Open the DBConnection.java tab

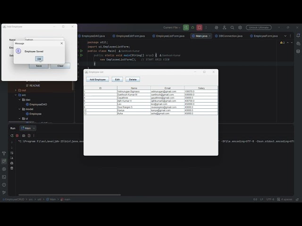pos(229,36)
